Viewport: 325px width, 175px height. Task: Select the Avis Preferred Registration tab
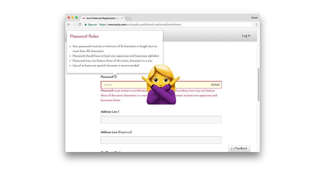point(102,18)
